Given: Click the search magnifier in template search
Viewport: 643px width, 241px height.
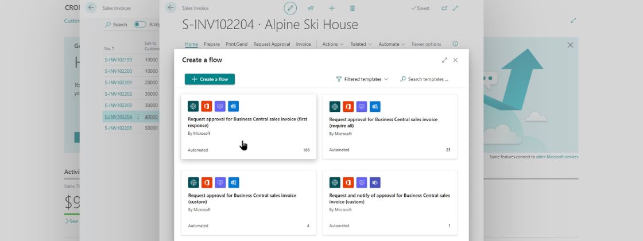Looking at the screenshot, I should (403, 79).
